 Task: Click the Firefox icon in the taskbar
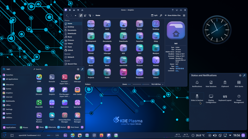click(x=101, y=135)
